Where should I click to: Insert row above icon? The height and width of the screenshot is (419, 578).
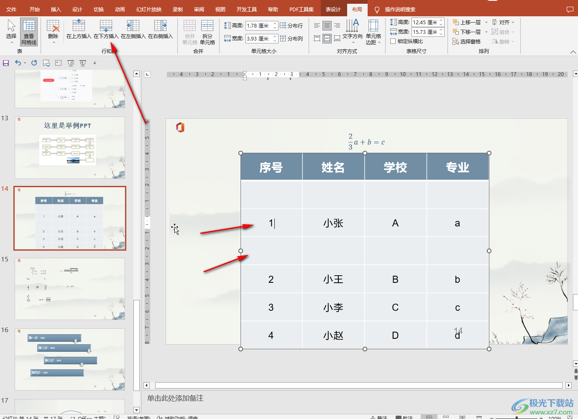79,25
